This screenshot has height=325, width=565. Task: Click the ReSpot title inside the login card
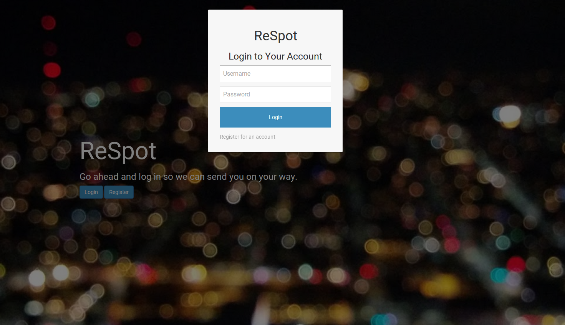pyautogui.click(x=275, y=36)
